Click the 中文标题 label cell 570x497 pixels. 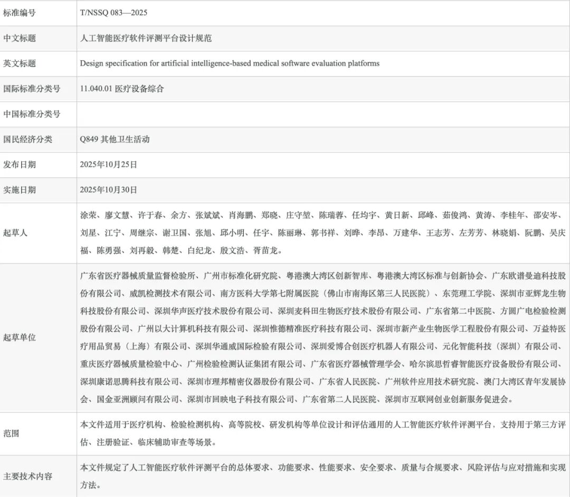pos(20,38)
